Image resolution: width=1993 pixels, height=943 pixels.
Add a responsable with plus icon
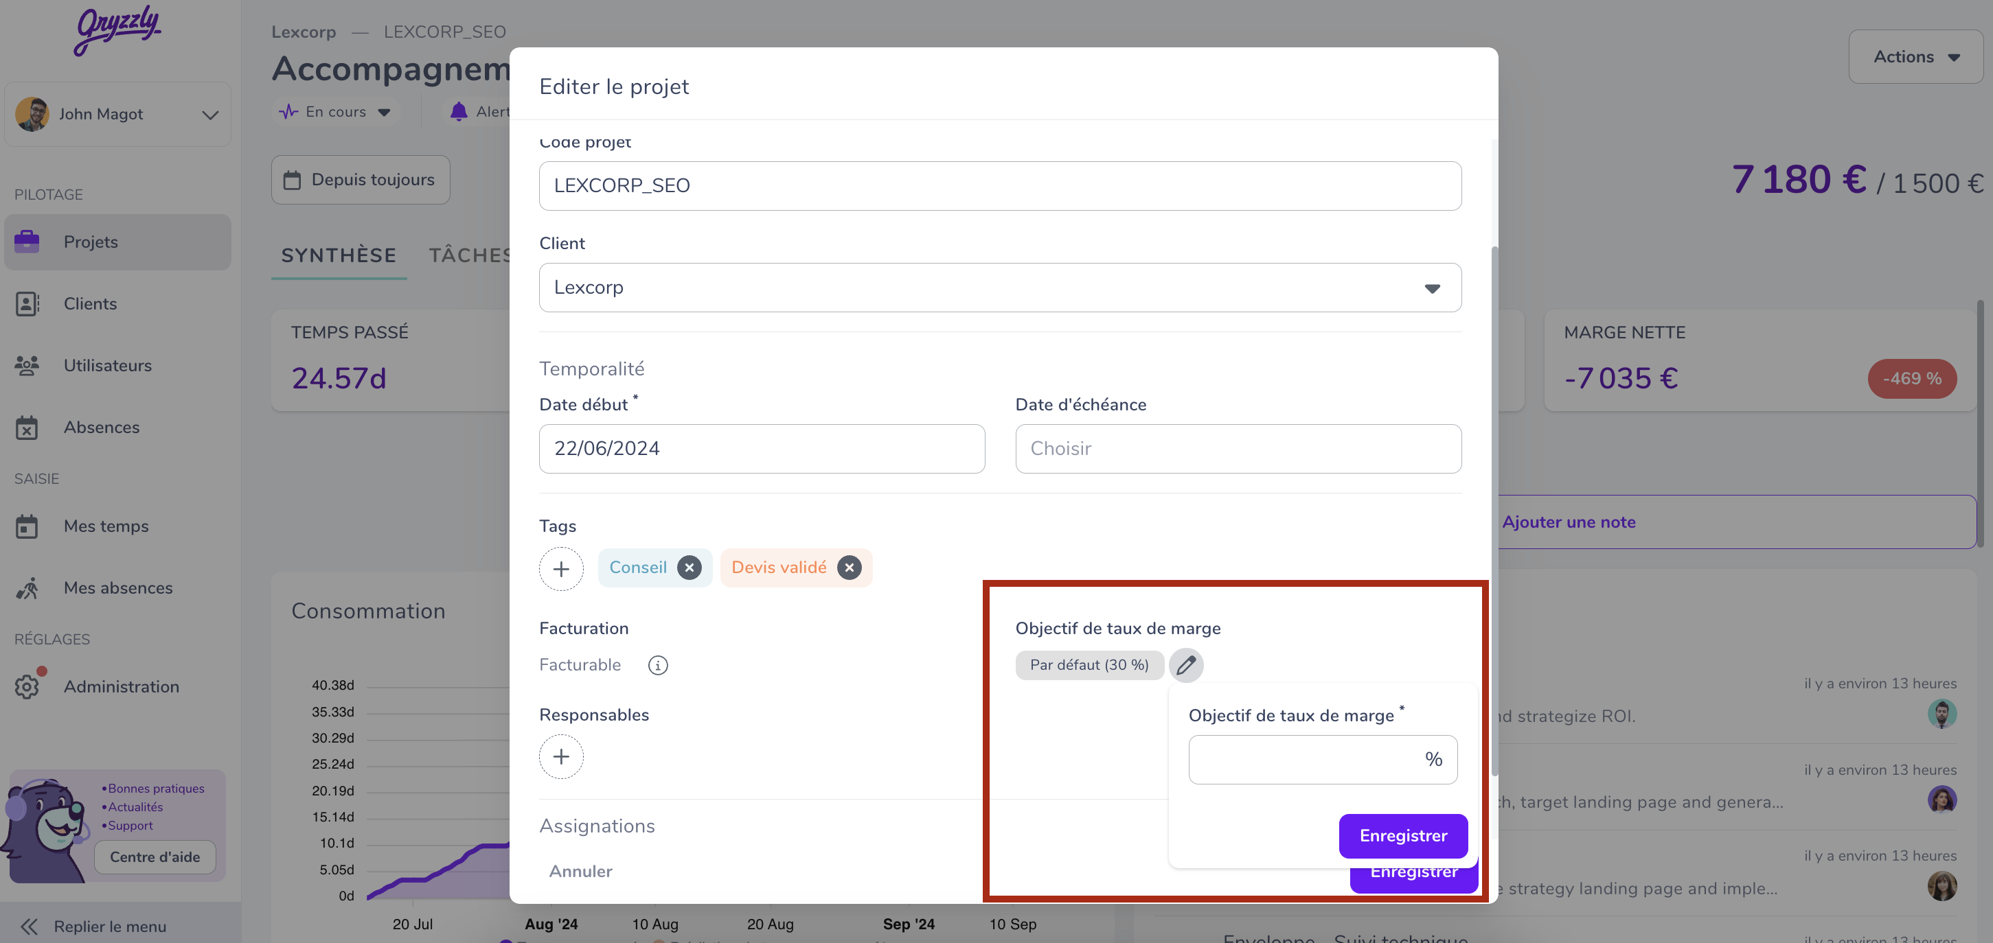point(561,756)
